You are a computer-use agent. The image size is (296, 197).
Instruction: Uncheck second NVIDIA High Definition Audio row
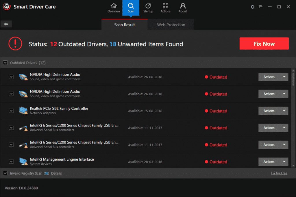[x=11, y=94]
